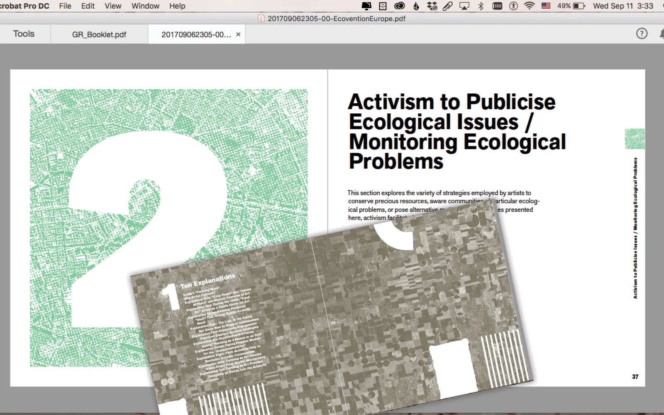
Task: Click the flame icon in menu bar
Action: (x=416, y=6)
